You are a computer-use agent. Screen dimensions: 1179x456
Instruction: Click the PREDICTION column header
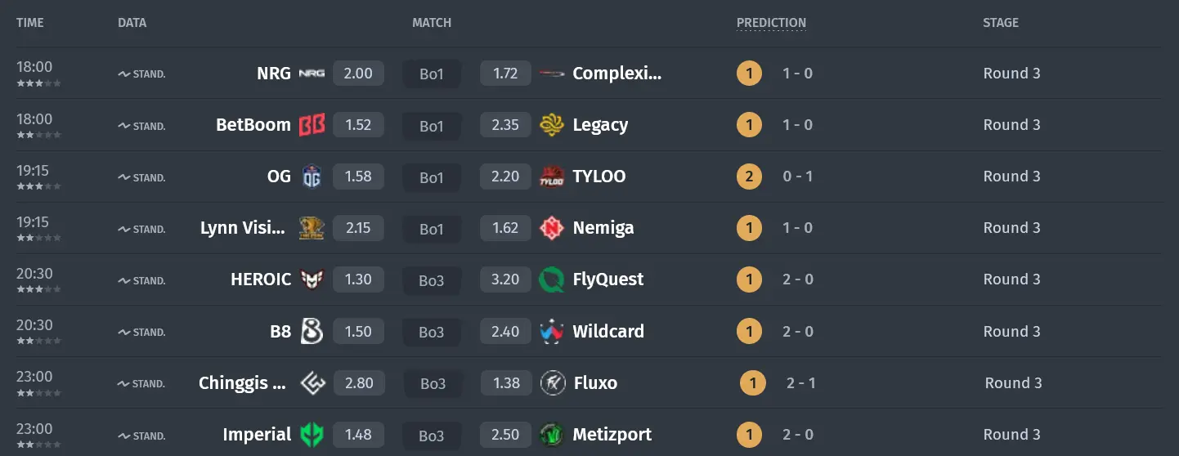pyautogui.click(x=771, y=23)
